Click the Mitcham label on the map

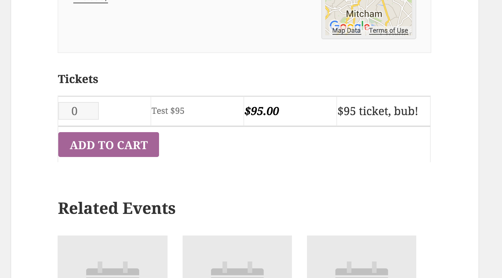(x=364, y=14)
